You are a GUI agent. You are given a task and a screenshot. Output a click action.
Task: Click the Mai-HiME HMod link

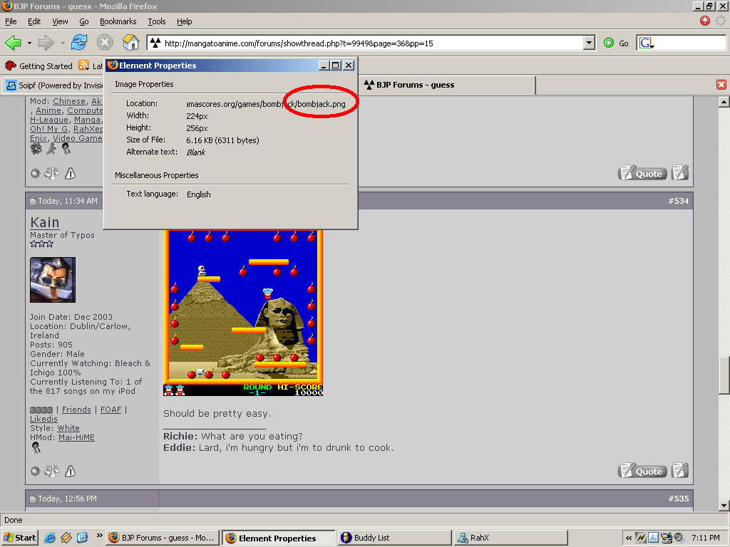pos(76,437)
